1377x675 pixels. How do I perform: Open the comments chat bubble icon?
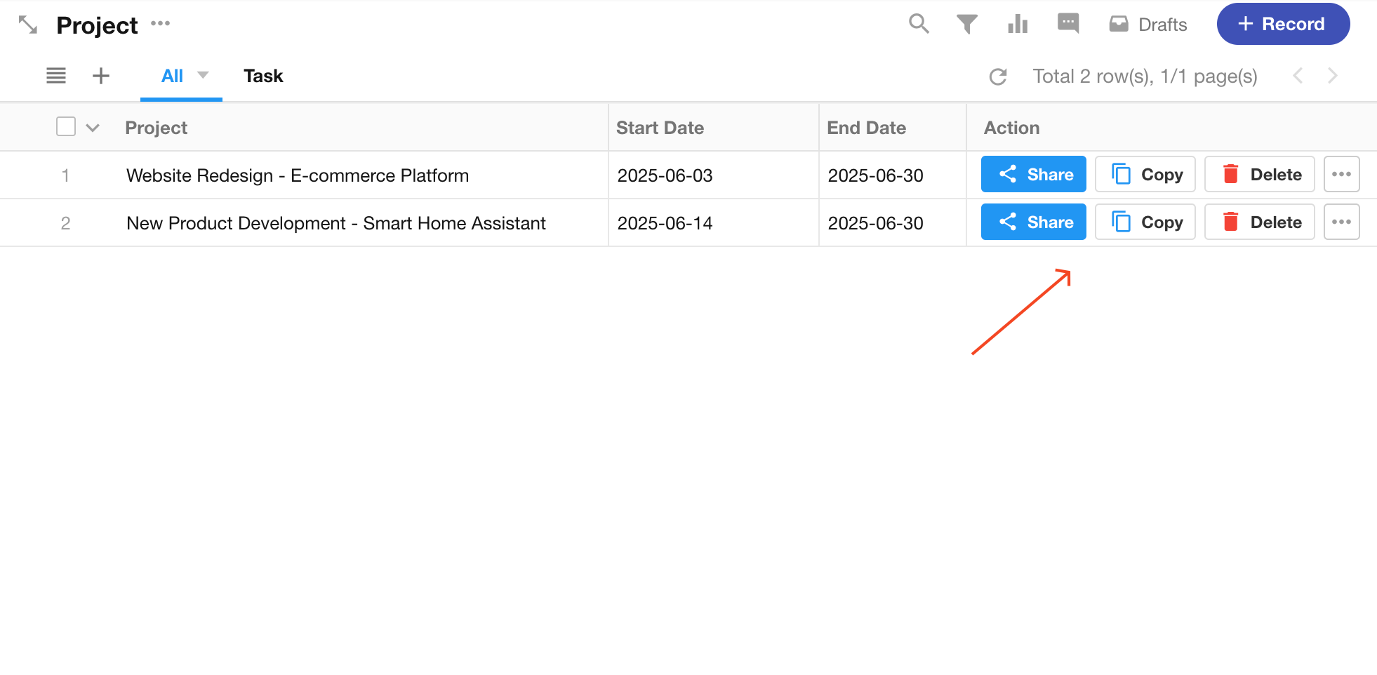click(x=1068, y=23)
